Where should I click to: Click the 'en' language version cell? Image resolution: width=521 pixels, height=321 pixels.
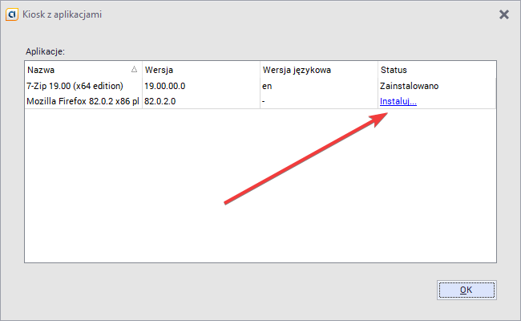tap(268, 86)
